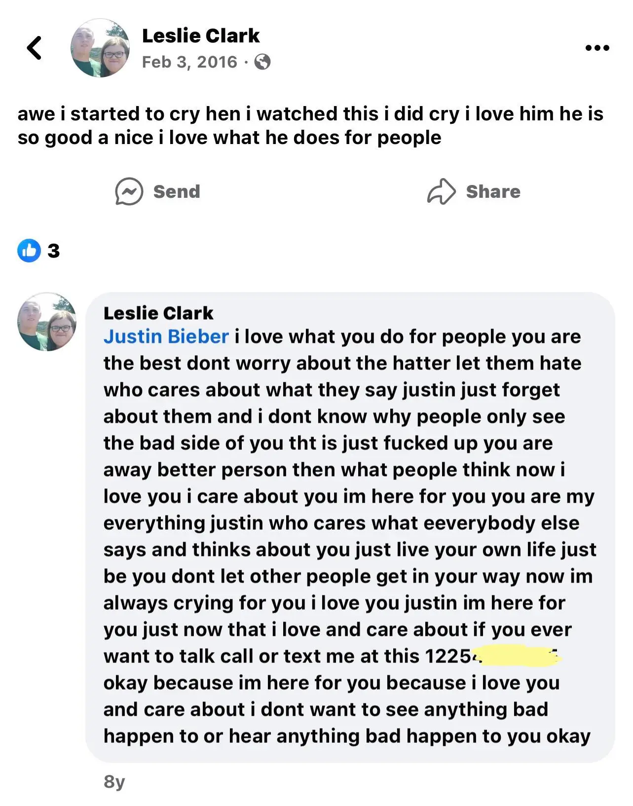The image size is (633, 806).
Task: Open the commenter's avatar next to the comment
Action: point(47,322)
